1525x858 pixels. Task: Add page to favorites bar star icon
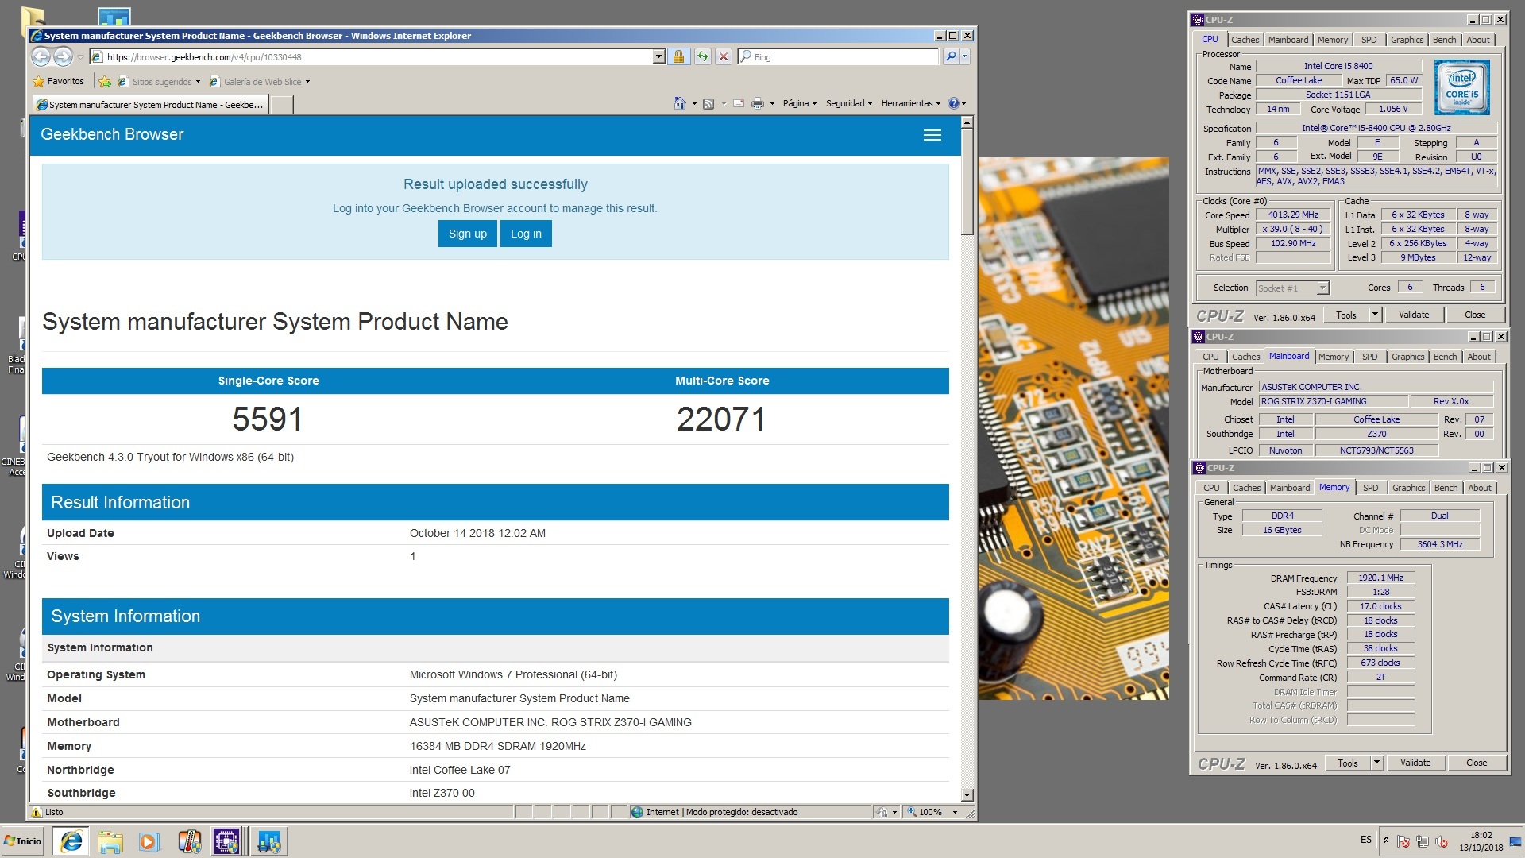tap(105, 81)
